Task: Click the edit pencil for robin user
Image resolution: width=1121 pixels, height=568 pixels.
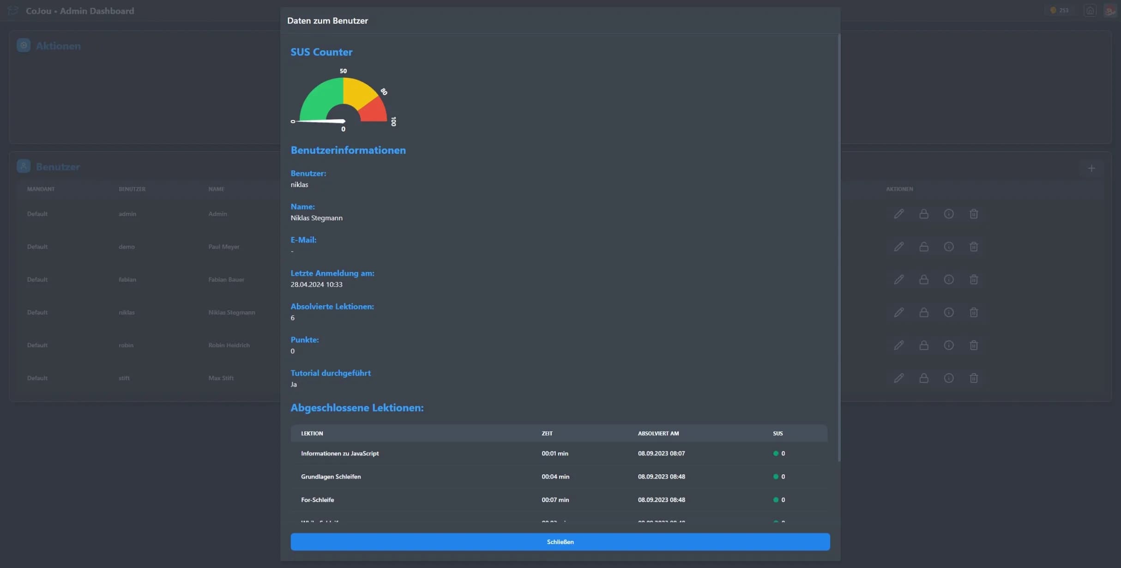Action: tap(898, 345)
